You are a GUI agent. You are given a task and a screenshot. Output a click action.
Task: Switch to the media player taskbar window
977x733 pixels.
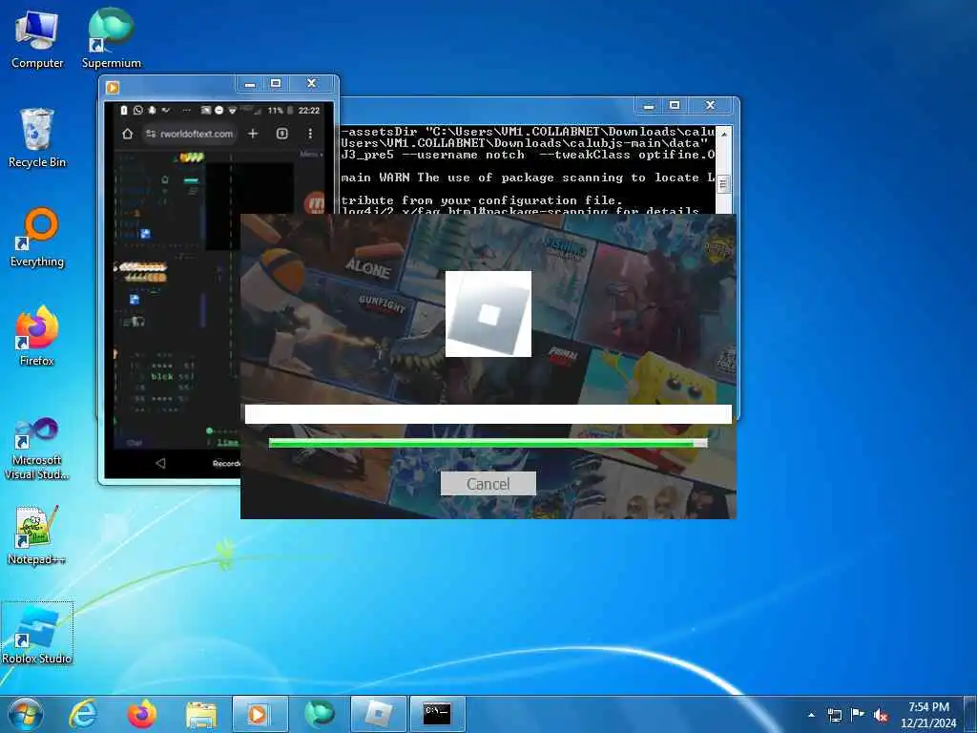[x=260, y=714]
